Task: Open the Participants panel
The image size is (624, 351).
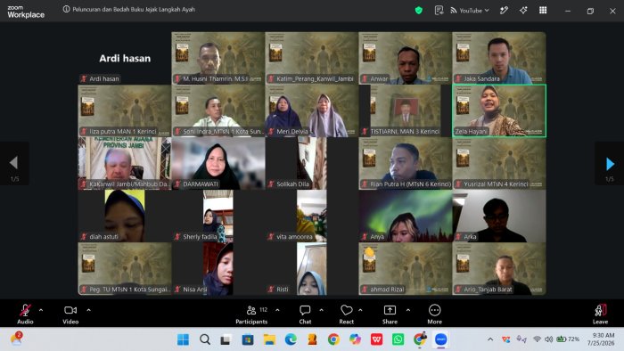Action: (251, 314)
